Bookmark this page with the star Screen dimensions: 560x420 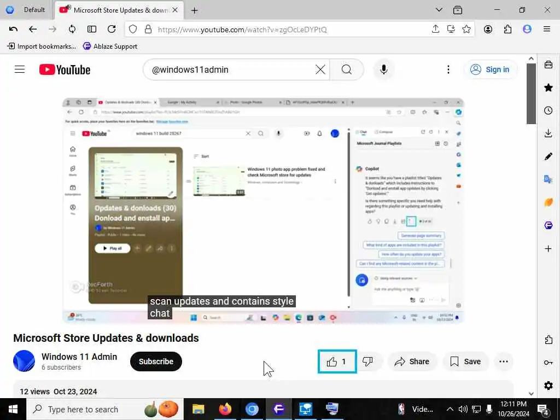click(466, 30)
